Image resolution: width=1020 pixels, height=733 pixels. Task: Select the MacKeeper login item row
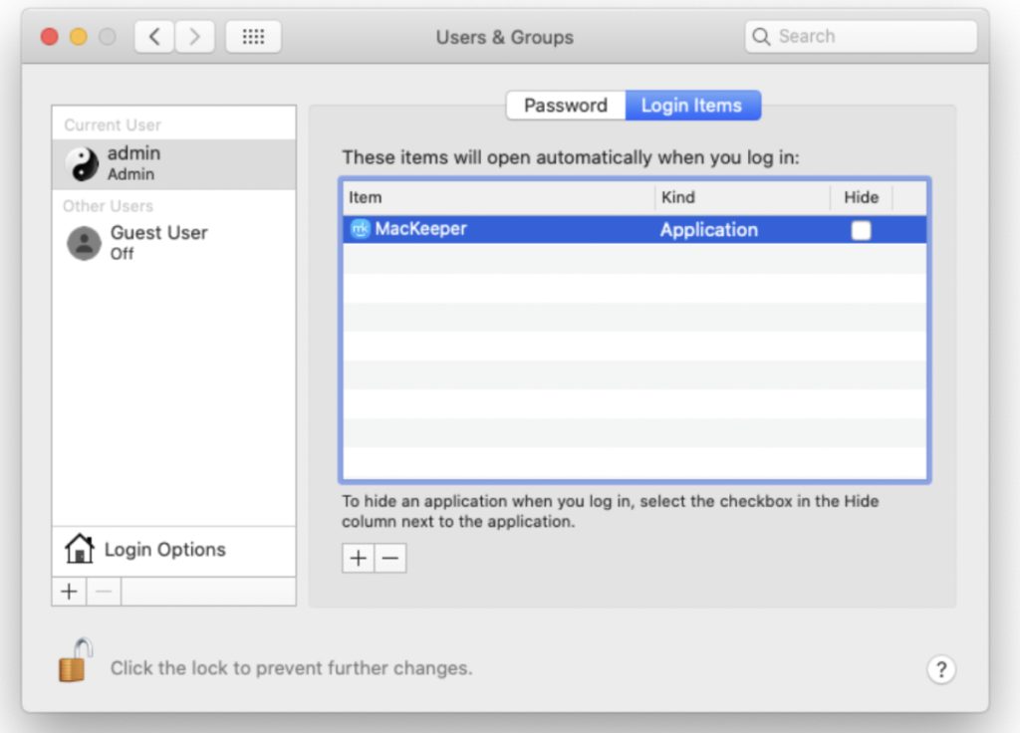click(635, 230)
